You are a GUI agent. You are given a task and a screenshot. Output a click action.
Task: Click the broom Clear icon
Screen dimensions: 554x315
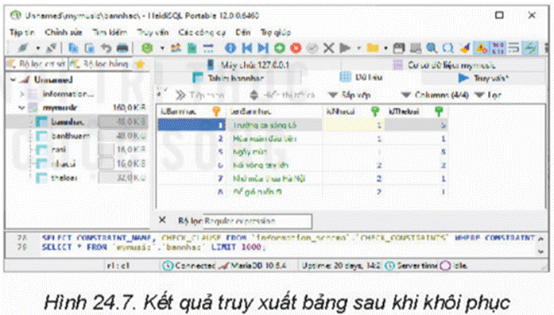pyautogui.click(x=465, y=48)
